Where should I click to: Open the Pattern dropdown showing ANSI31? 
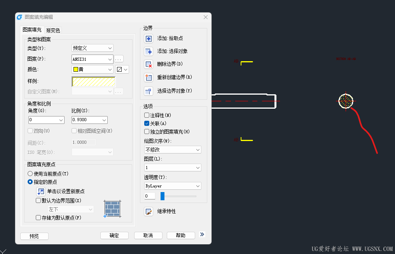coord(93,59)
